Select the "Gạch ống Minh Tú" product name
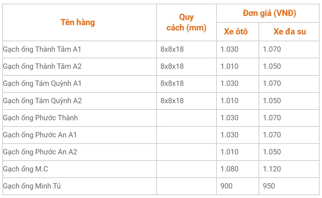322x198 pixels. tap(32, 186)
